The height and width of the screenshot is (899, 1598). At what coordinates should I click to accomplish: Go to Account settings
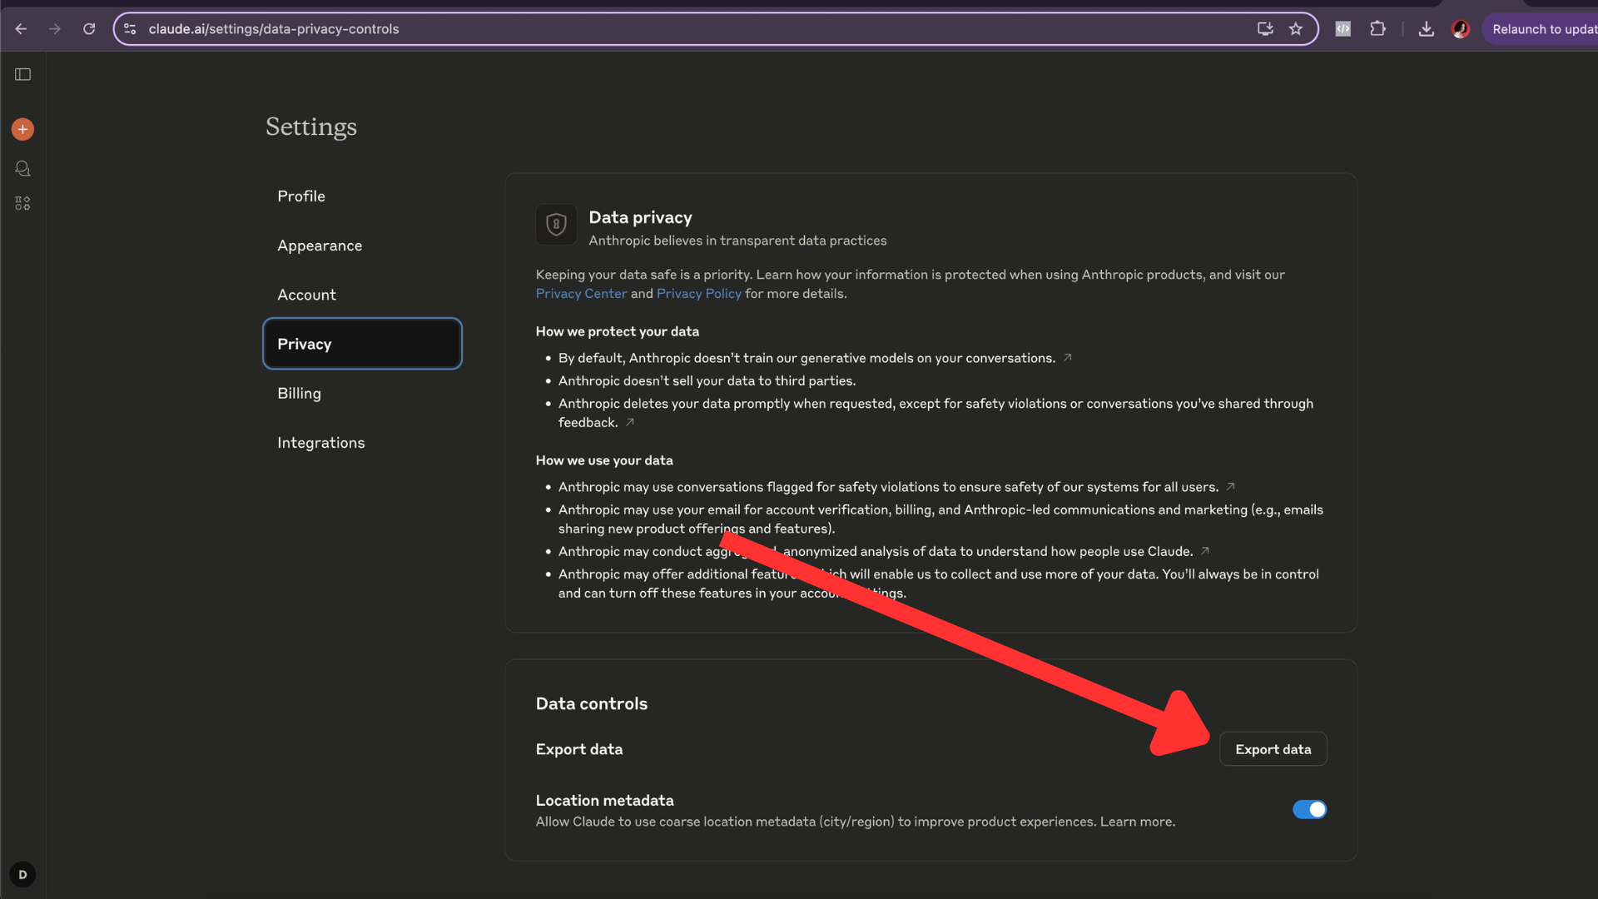[362, 295]
